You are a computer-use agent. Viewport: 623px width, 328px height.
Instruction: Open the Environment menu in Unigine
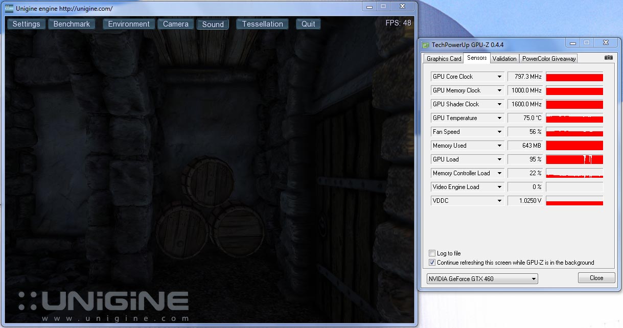(129, 24)
